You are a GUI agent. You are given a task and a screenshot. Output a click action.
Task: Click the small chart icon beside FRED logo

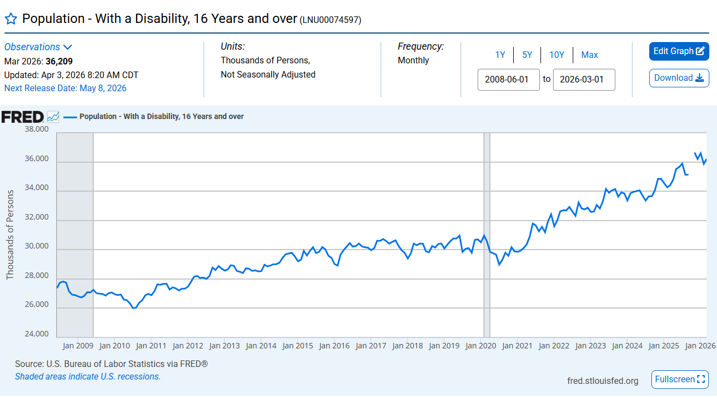[53, 116]
